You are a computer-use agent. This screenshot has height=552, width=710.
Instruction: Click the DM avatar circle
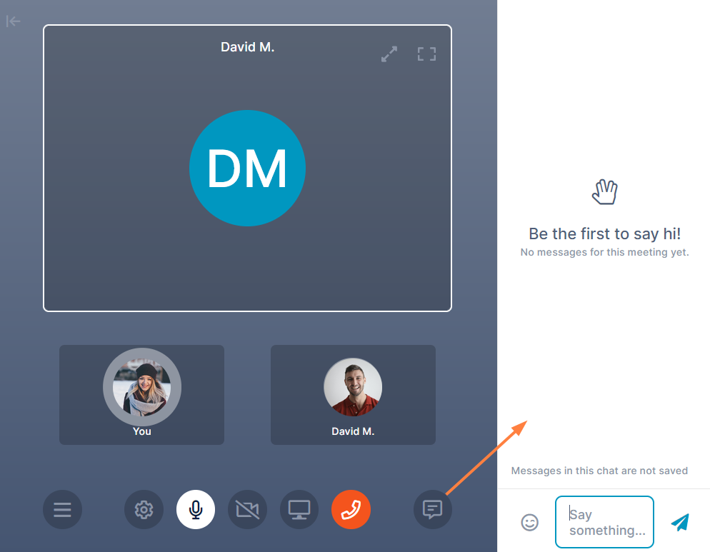click(x=247, y=168)
